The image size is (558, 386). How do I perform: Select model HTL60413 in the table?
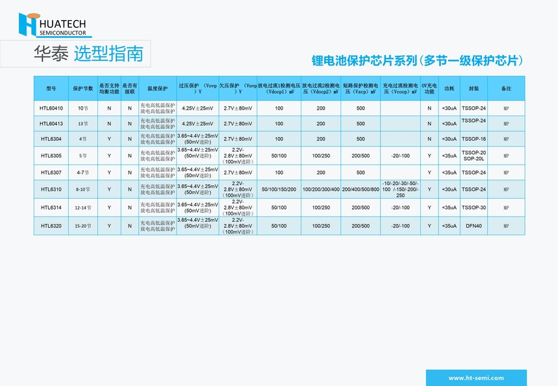(x=51, y=124)
